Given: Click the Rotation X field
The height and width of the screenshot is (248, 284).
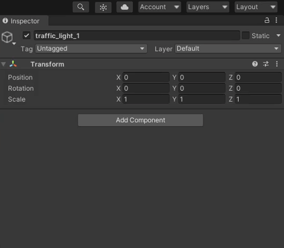Looking at the screenshot, I should (x=146, y=88).
